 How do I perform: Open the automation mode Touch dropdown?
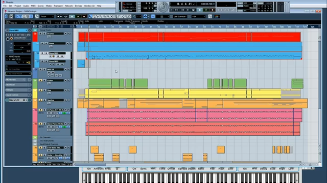tap(47, 17)
